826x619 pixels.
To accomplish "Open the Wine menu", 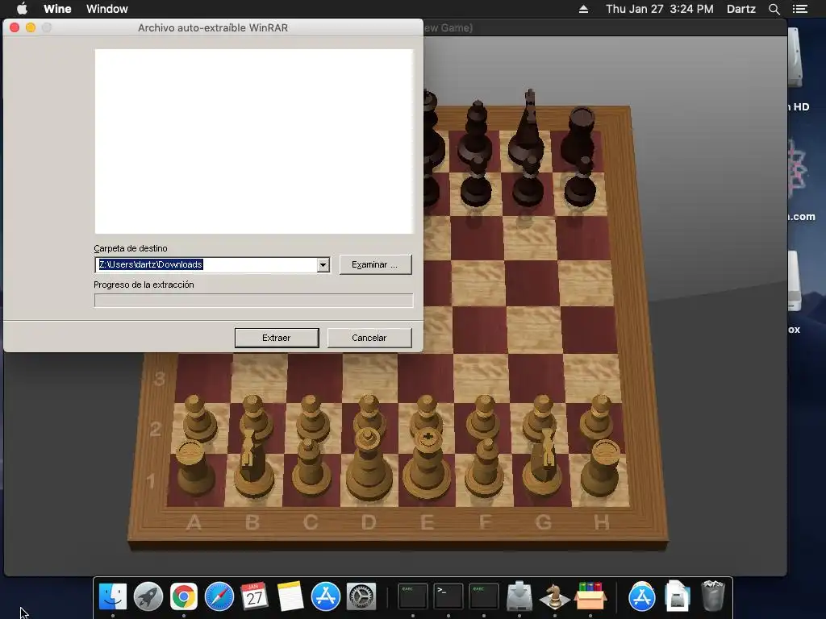I will (x=57, y=9).
